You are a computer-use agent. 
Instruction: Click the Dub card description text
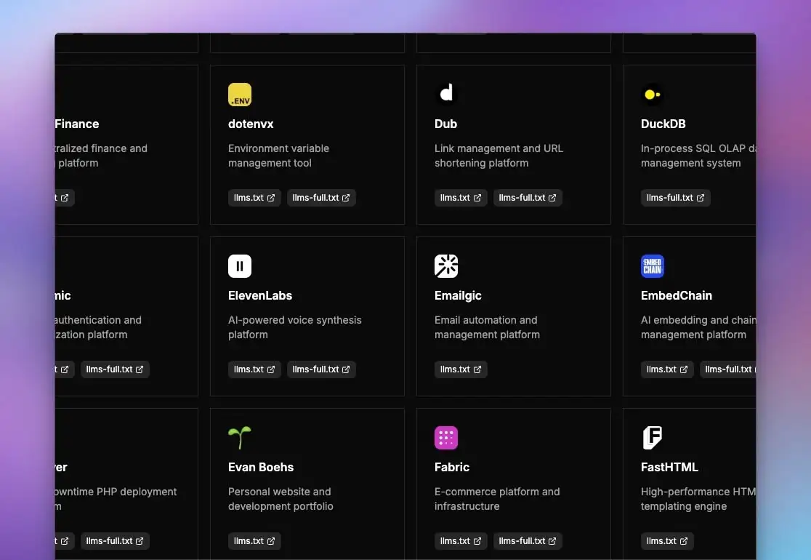coord(499,156)
